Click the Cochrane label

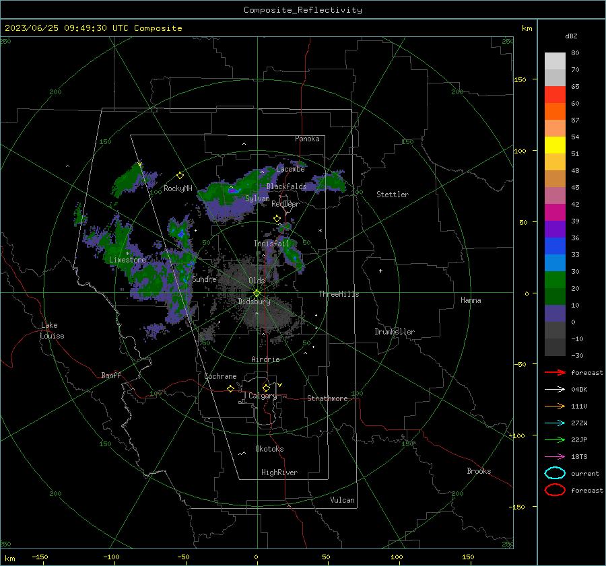tap(220, 376)
